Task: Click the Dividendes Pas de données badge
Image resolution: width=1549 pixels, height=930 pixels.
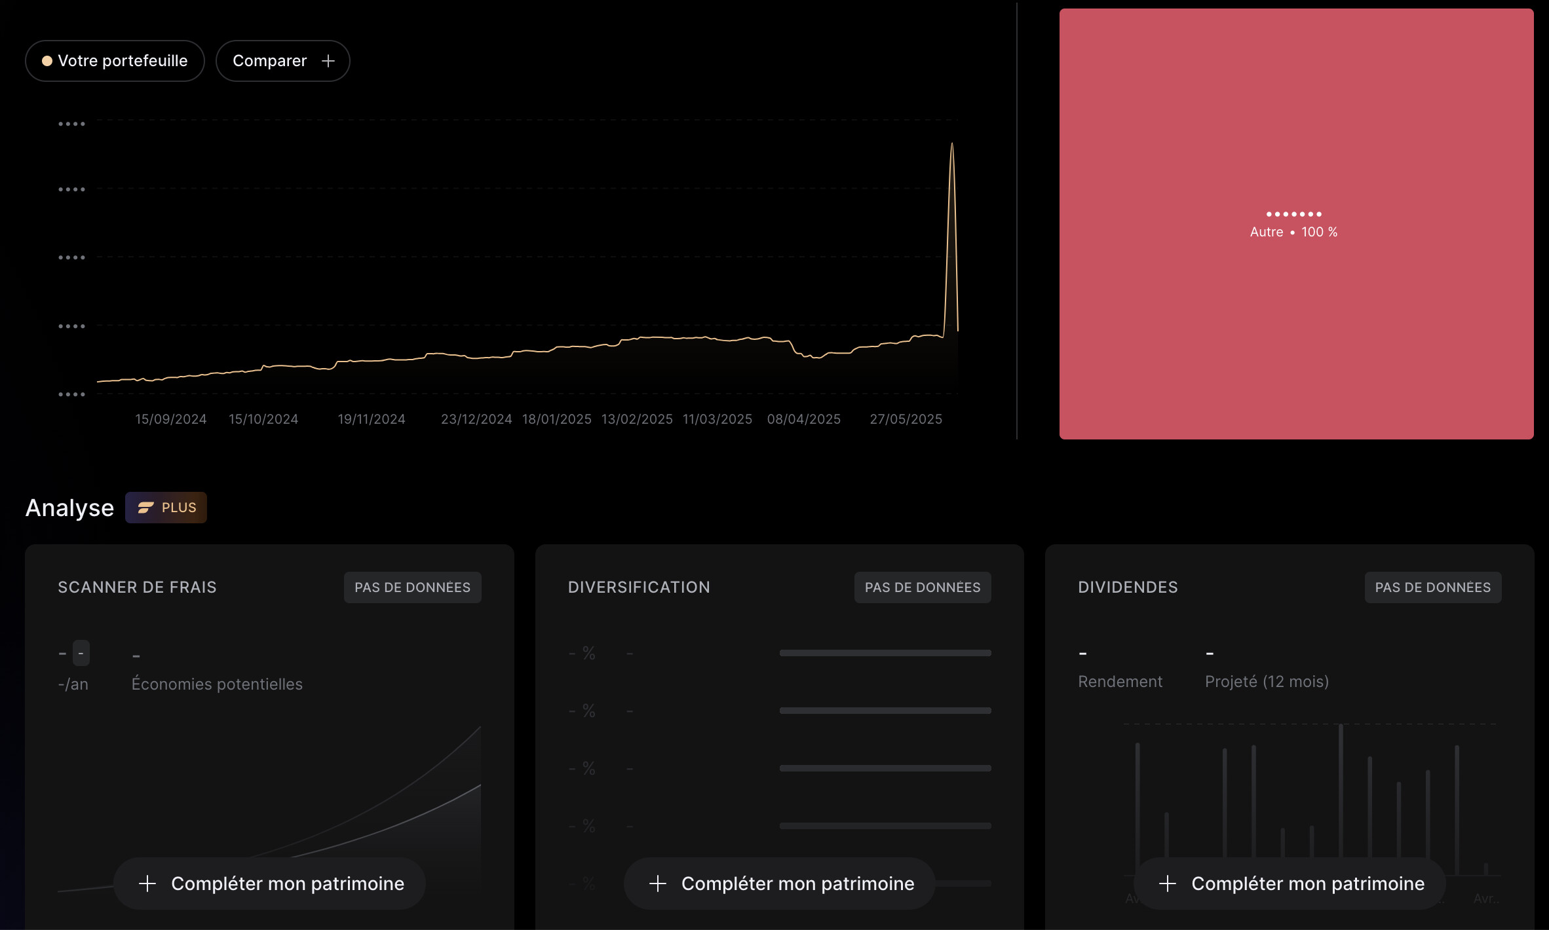Action: pyautogui.click(x=1432, y=587)
